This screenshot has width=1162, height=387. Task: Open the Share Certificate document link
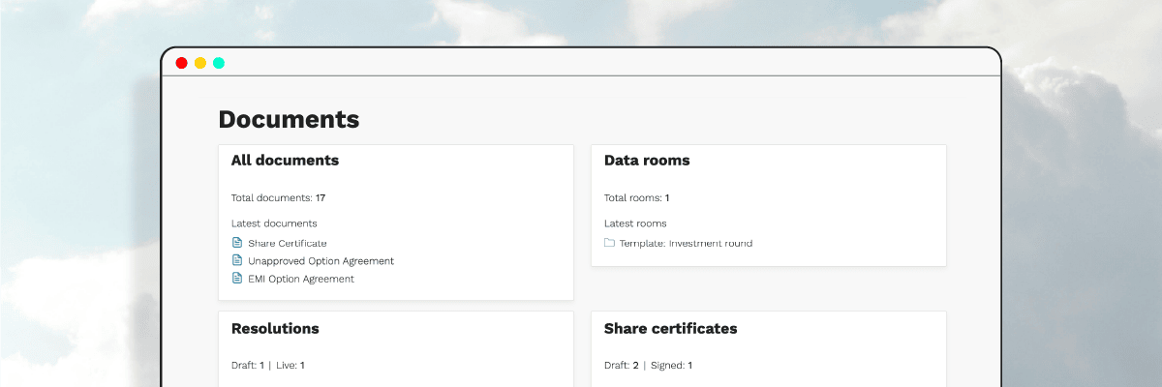pos(288,243)
